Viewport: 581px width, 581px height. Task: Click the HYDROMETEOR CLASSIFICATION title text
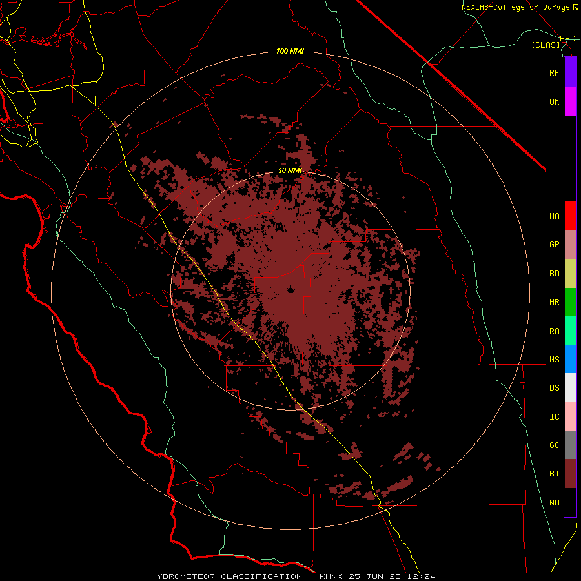pyautogui.click(x=227, y=576)
